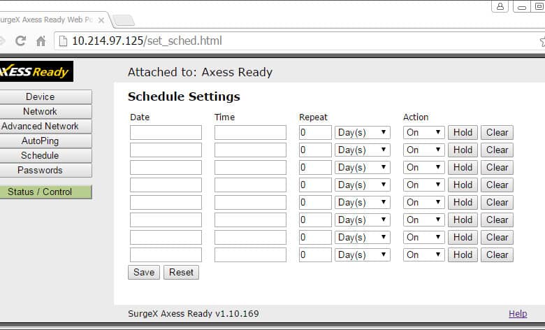Click the last row Date field

pos(166,255)
